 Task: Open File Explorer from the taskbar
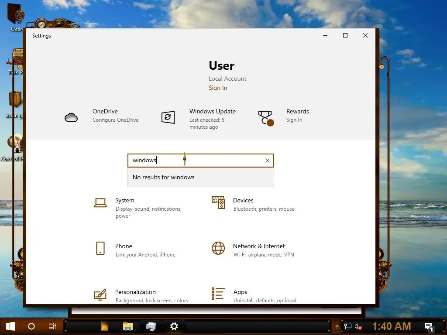point(128,326)
